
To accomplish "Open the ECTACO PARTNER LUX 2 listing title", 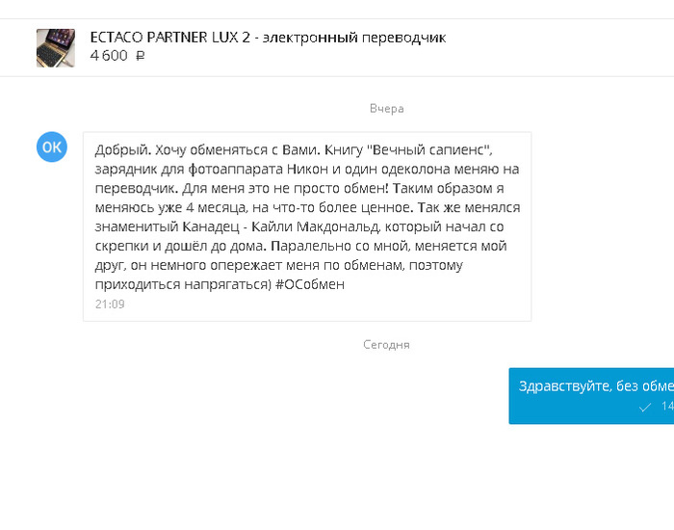I will click(x=268, y=38).
